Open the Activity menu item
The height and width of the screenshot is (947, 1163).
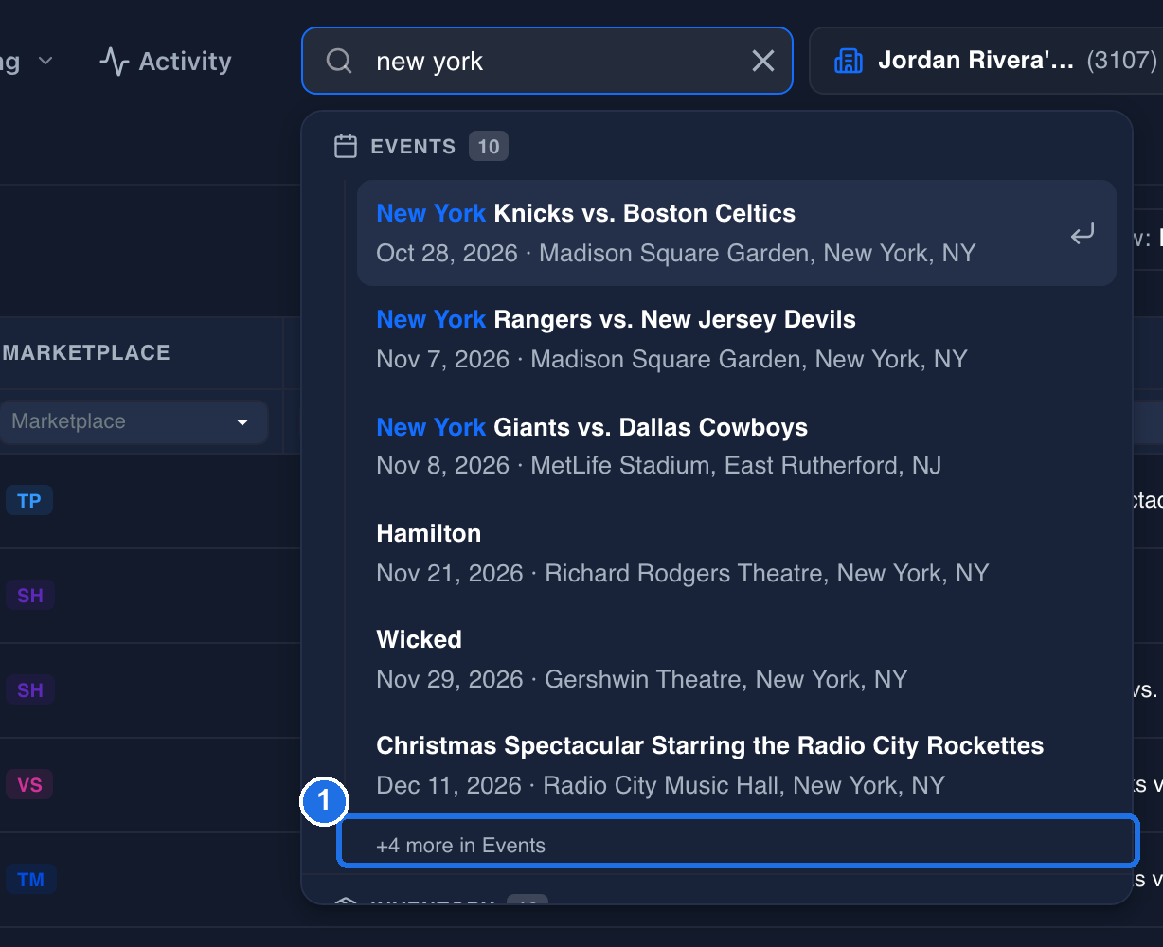(166, 62)
